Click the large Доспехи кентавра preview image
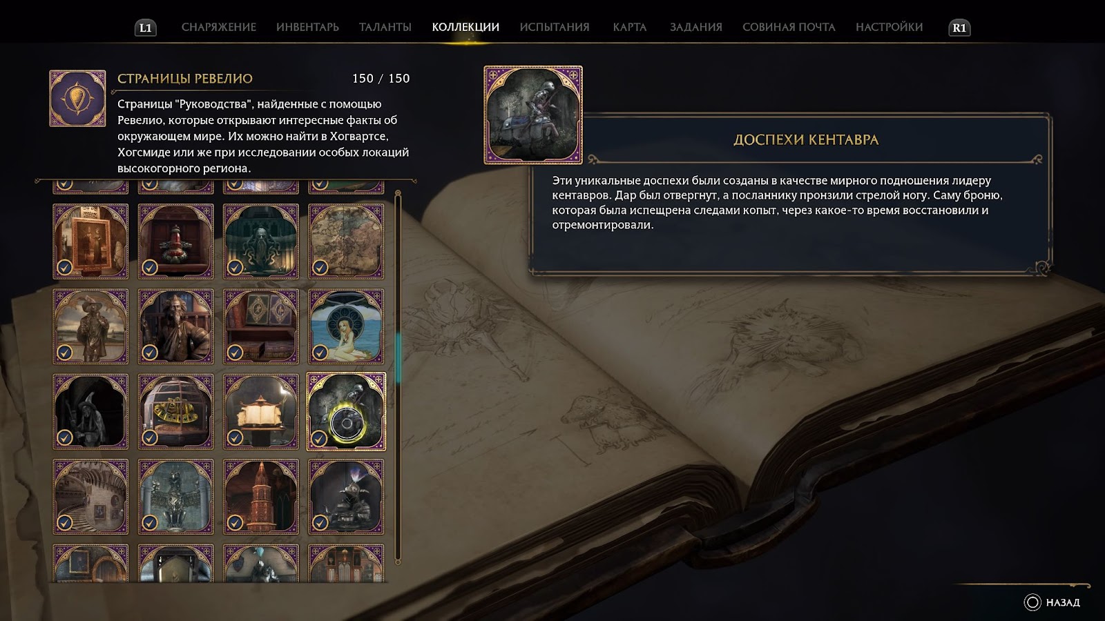The image size is (1105, 621). click(x=533, y=115)
